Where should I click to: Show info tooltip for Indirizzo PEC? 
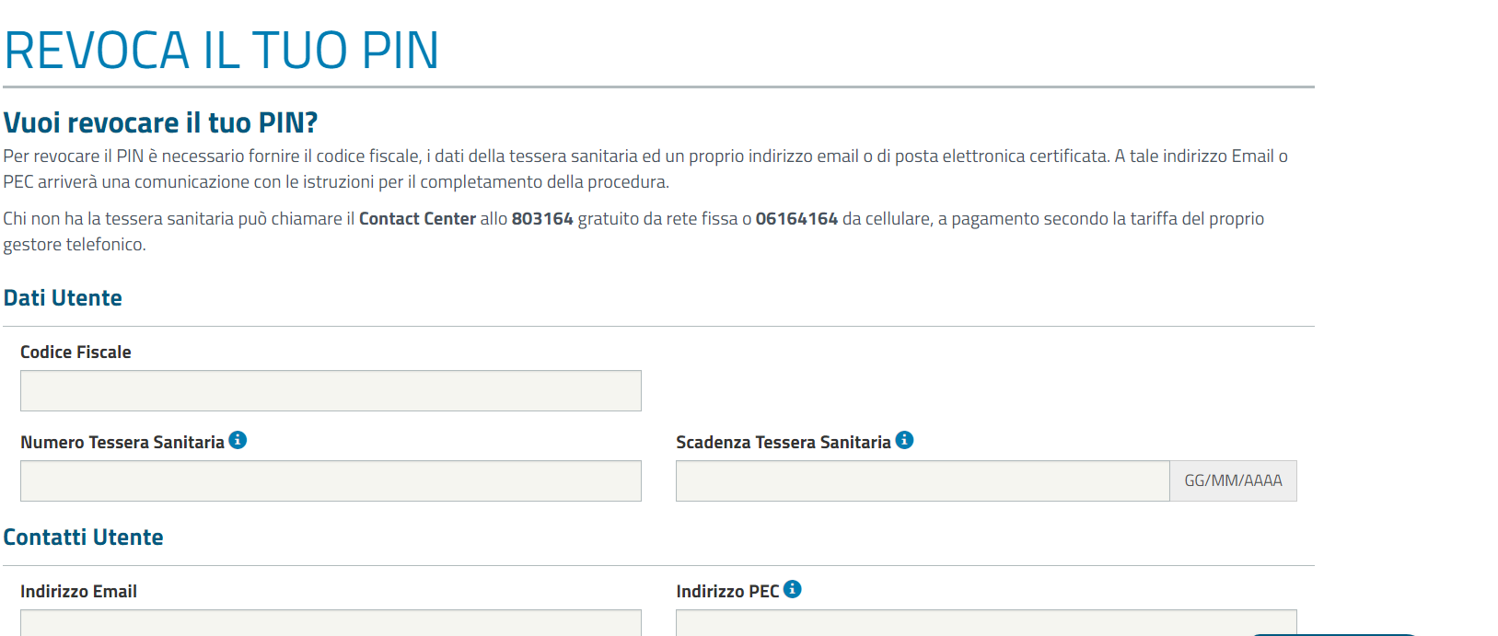793,589
